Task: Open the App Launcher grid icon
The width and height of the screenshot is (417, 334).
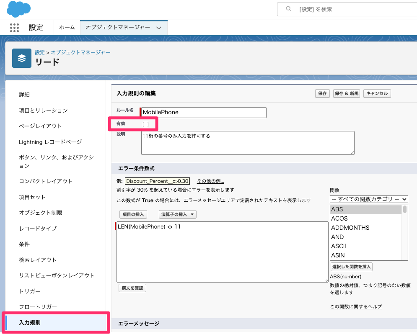Action: coord(14,28)
